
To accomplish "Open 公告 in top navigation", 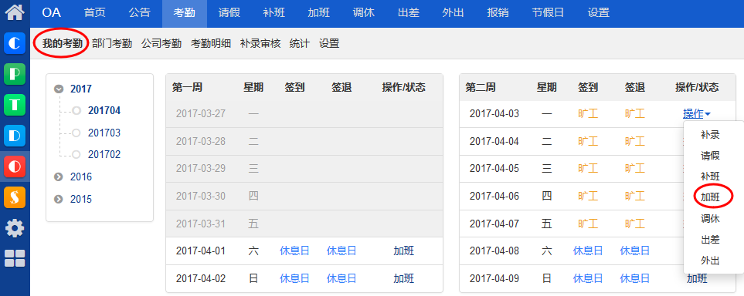I will click(140, 13).
